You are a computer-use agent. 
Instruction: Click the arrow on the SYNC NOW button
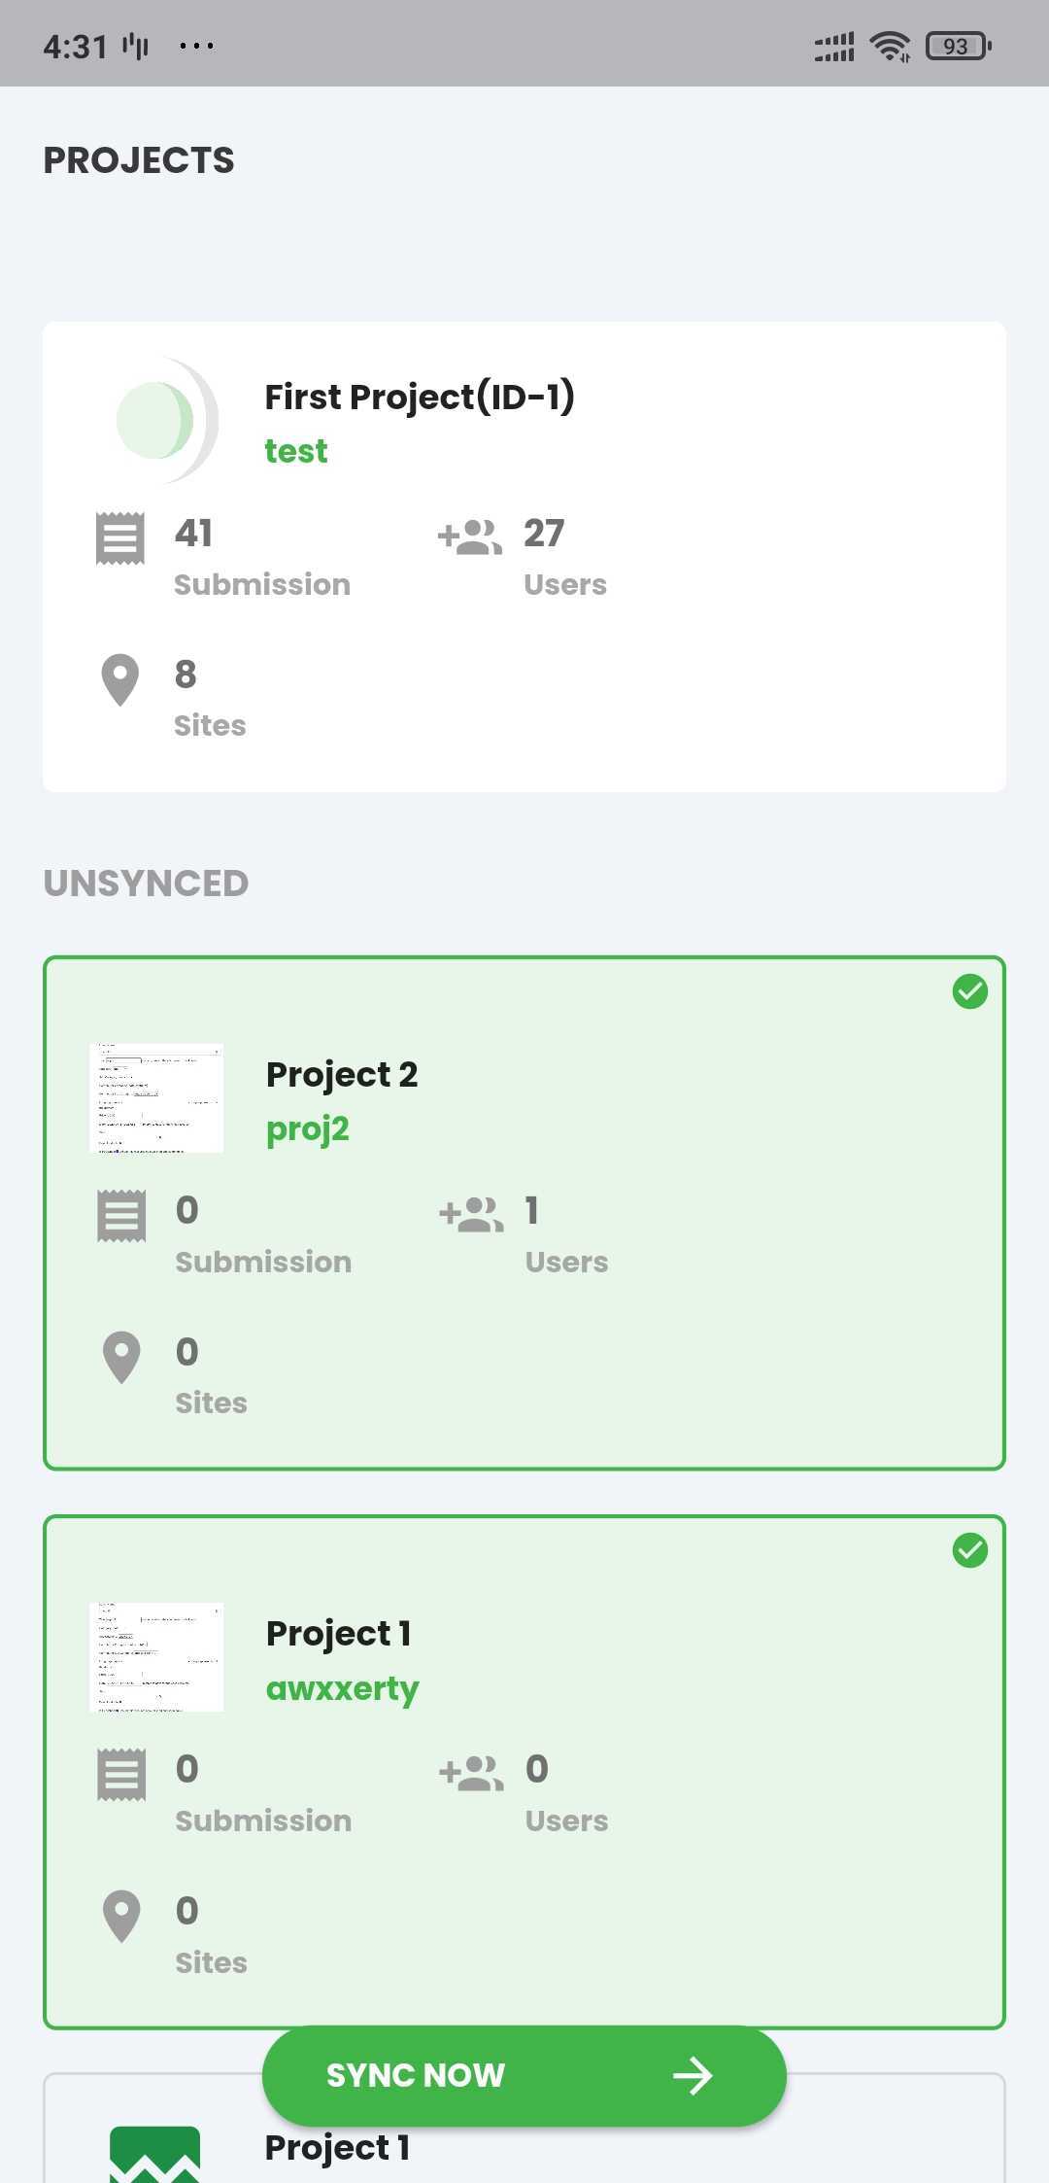coord(693,2076)
